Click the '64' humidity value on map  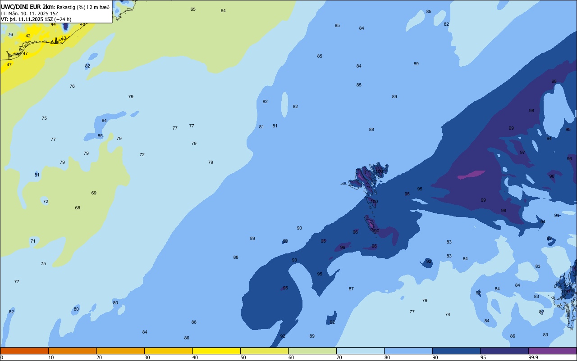[223, 11]
